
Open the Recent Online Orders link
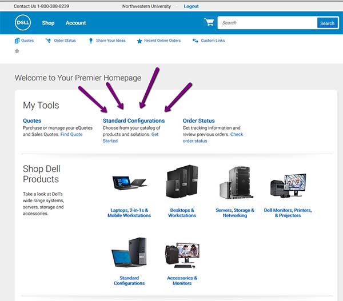162,41
